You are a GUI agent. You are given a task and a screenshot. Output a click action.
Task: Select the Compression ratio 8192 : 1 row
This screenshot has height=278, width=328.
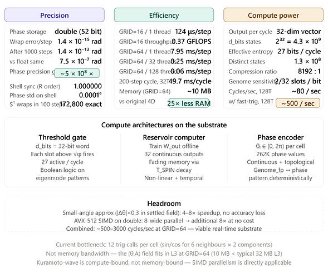coord(275,71)
